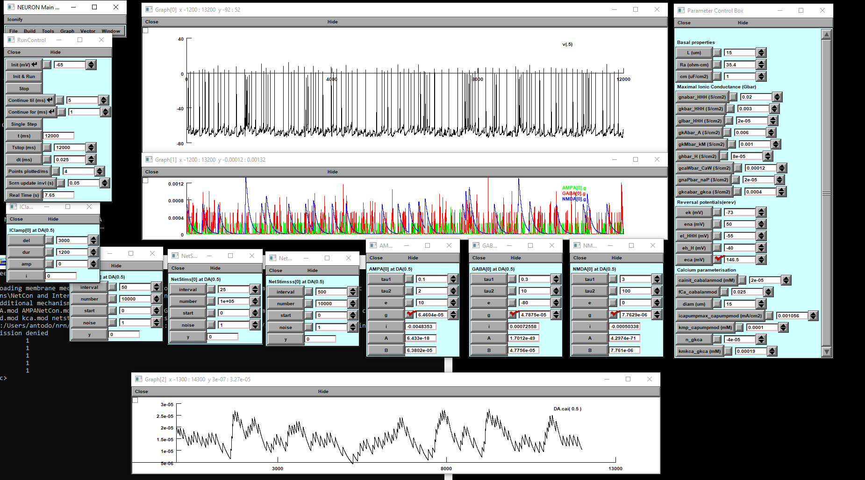
Task: Open the Graph[0] plot menu box icon
Action: coord(145,30)
